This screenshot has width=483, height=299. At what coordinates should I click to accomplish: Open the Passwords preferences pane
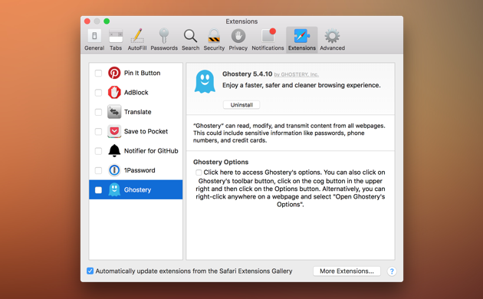[x=164, y=40]
